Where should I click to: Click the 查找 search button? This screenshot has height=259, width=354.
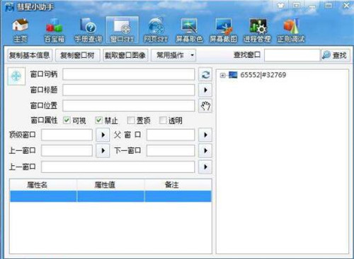[335, 55]
